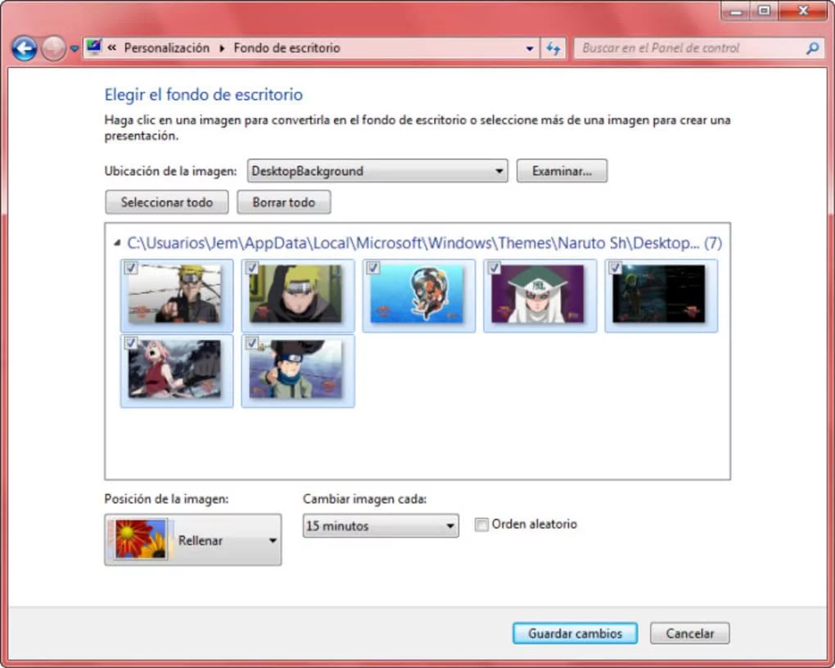
Task: Click the Control Panel icon in the address bar
Action: click(x=94, y=47)
